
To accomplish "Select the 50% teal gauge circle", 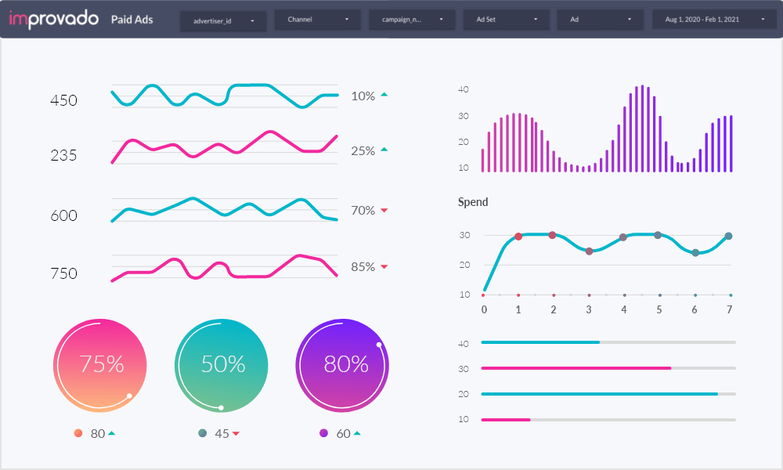I will pos(222,365).
